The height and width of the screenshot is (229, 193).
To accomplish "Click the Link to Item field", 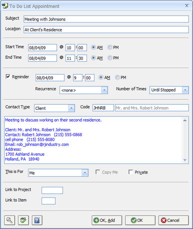I will pos(48,201).
